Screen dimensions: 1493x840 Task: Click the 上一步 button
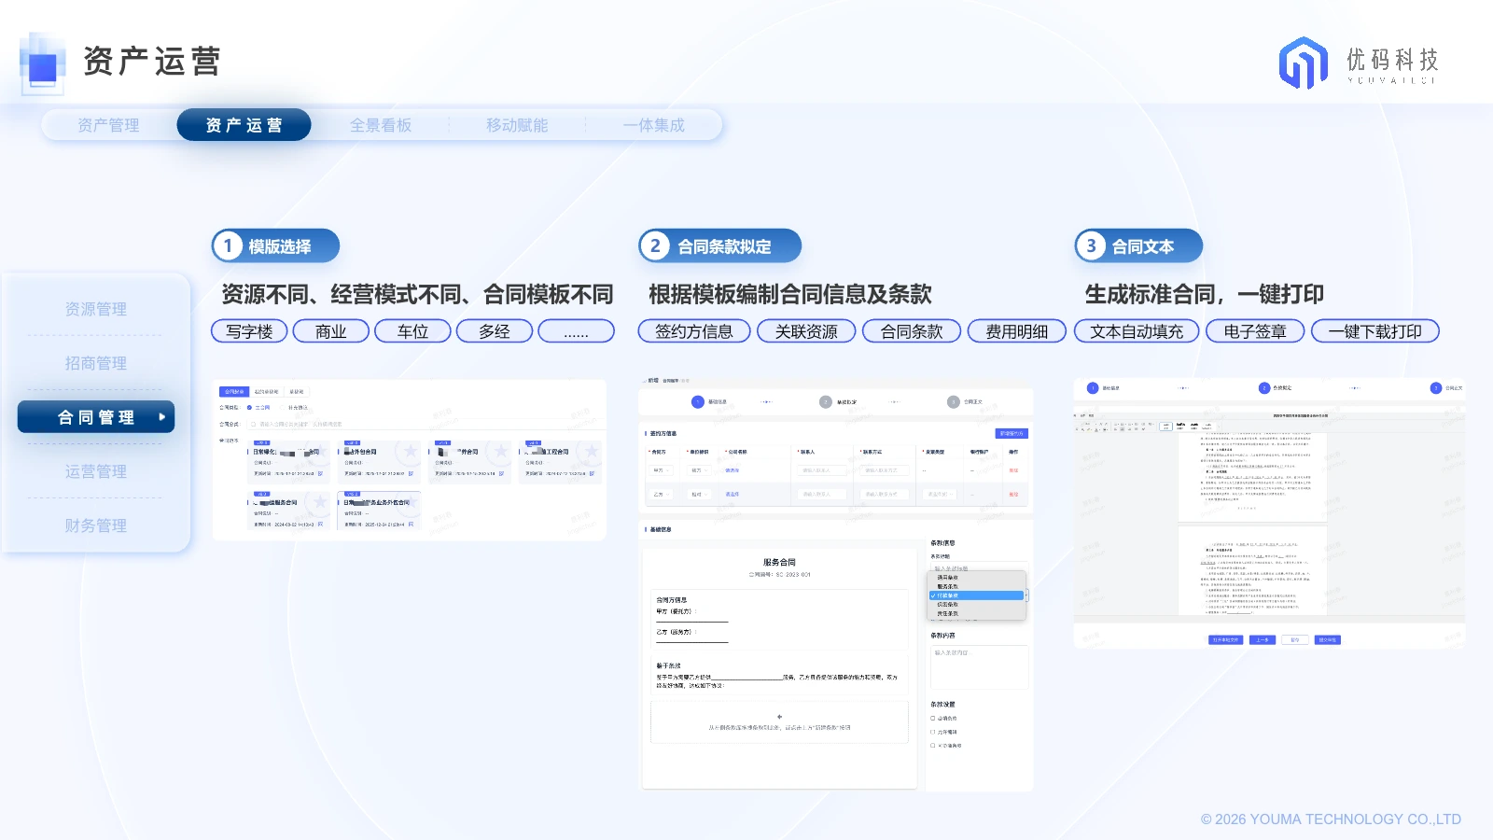point(1263,639)
